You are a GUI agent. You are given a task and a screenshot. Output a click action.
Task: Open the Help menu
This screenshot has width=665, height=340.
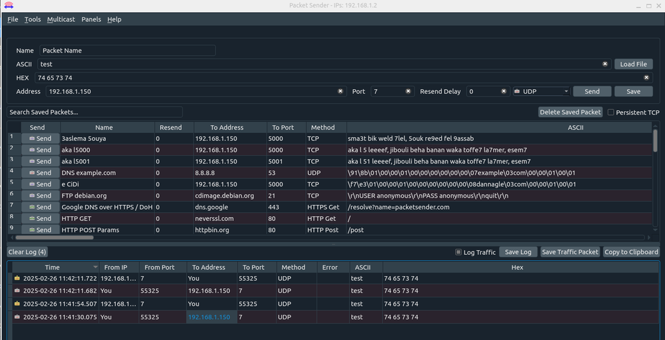coord(114,19)
